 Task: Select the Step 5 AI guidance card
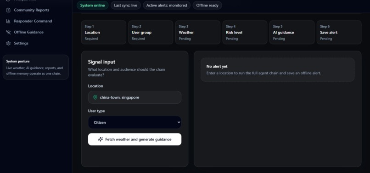pyautogui.click(x=292, y=32)
